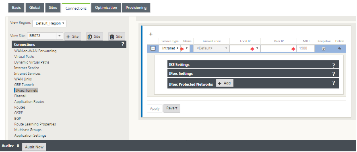Click the Revert button
Screen dimensions: 357x152
[172, 108]
